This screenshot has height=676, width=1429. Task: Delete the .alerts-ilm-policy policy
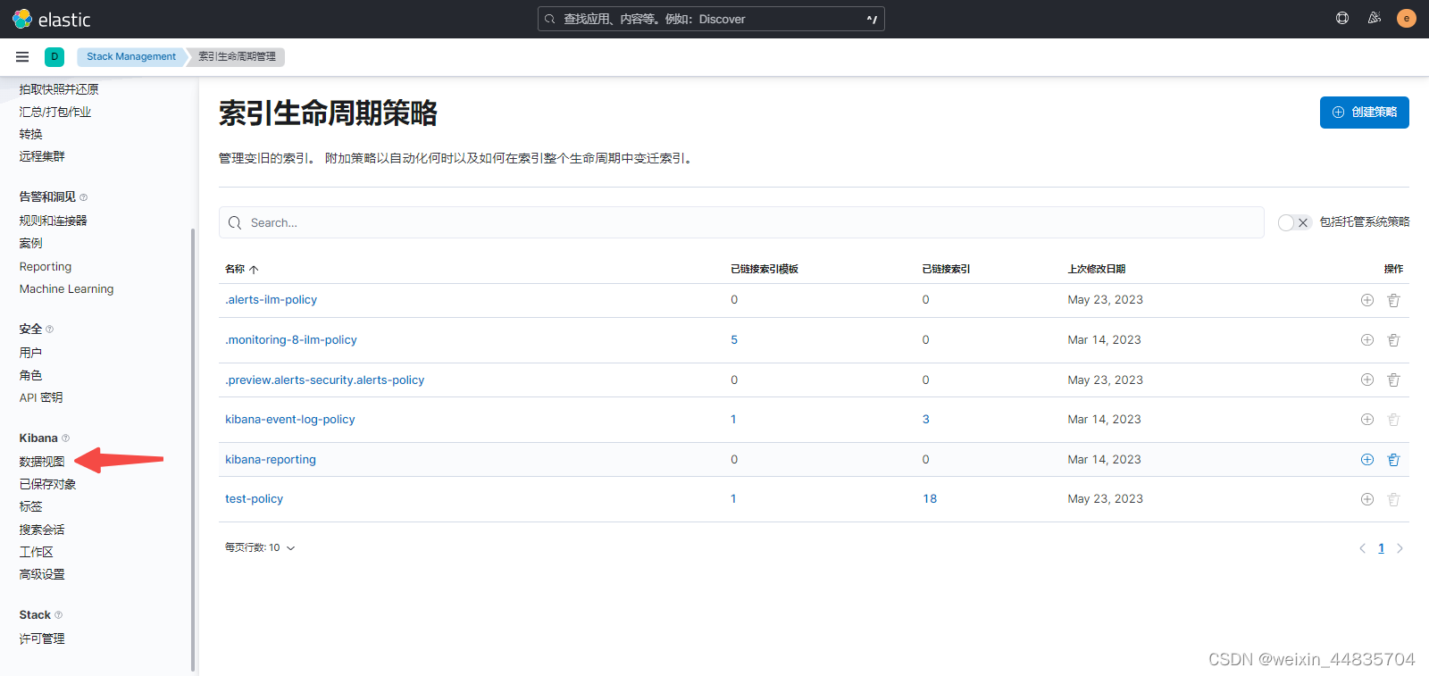[x=1393, y=300]
